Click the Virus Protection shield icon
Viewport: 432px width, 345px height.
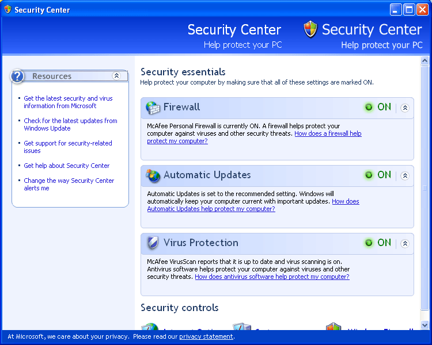click(153, 243)
